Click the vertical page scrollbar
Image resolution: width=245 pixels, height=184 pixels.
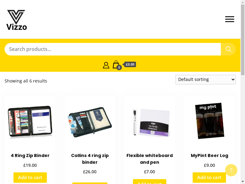pos(243,92)
